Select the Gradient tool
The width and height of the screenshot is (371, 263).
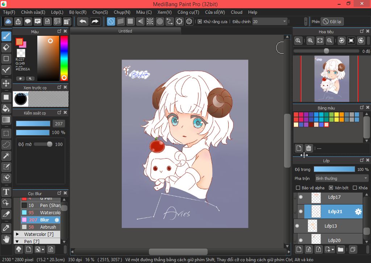point(6,120)
